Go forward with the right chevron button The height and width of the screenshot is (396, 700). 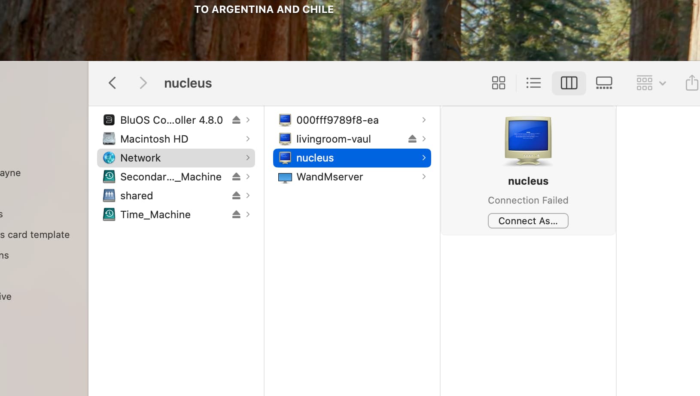tap(143, 83)
